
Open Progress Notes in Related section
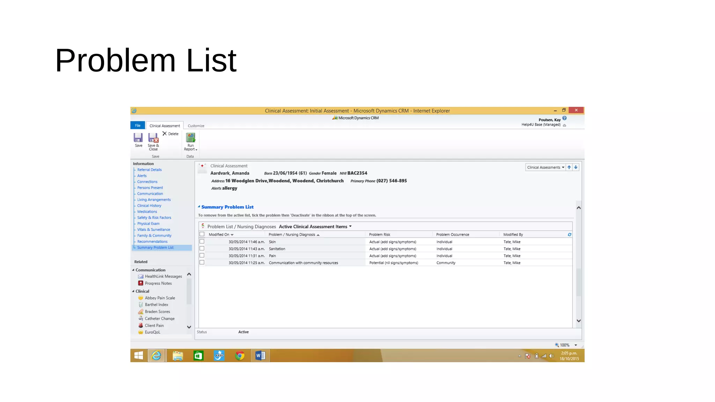click(x=158, y=283)
